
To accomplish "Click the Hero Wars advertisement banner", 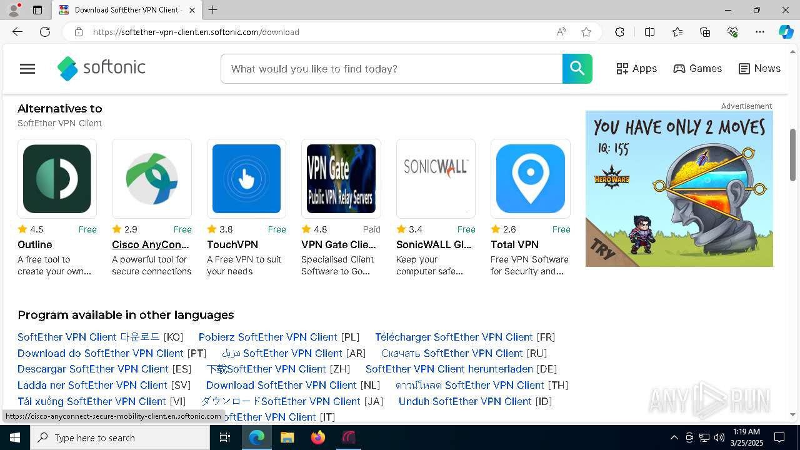I will [x=679, y=189].
